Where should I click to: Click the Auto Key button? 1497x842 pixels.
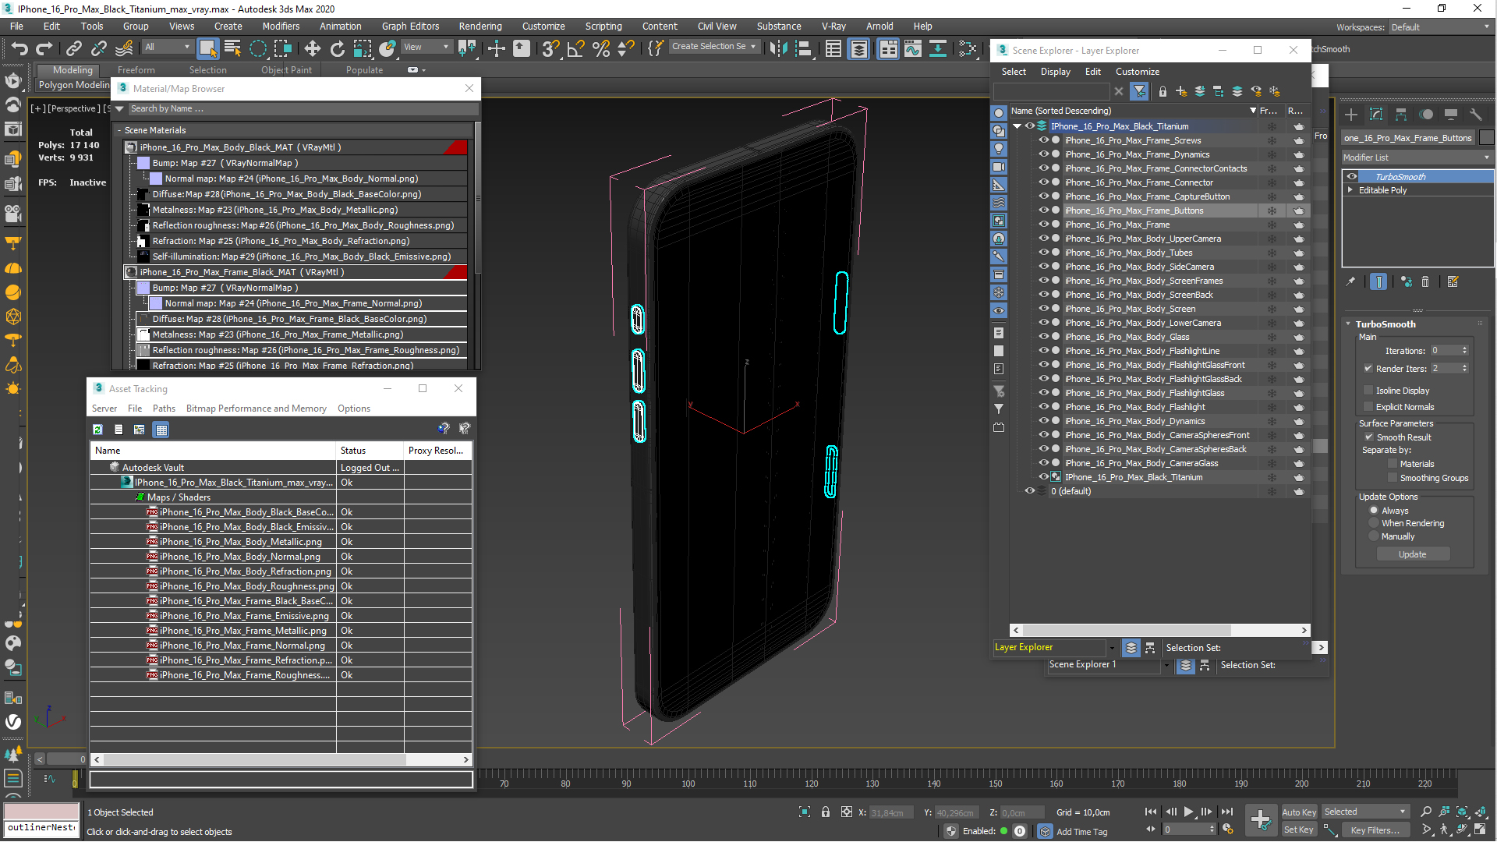1298,812
